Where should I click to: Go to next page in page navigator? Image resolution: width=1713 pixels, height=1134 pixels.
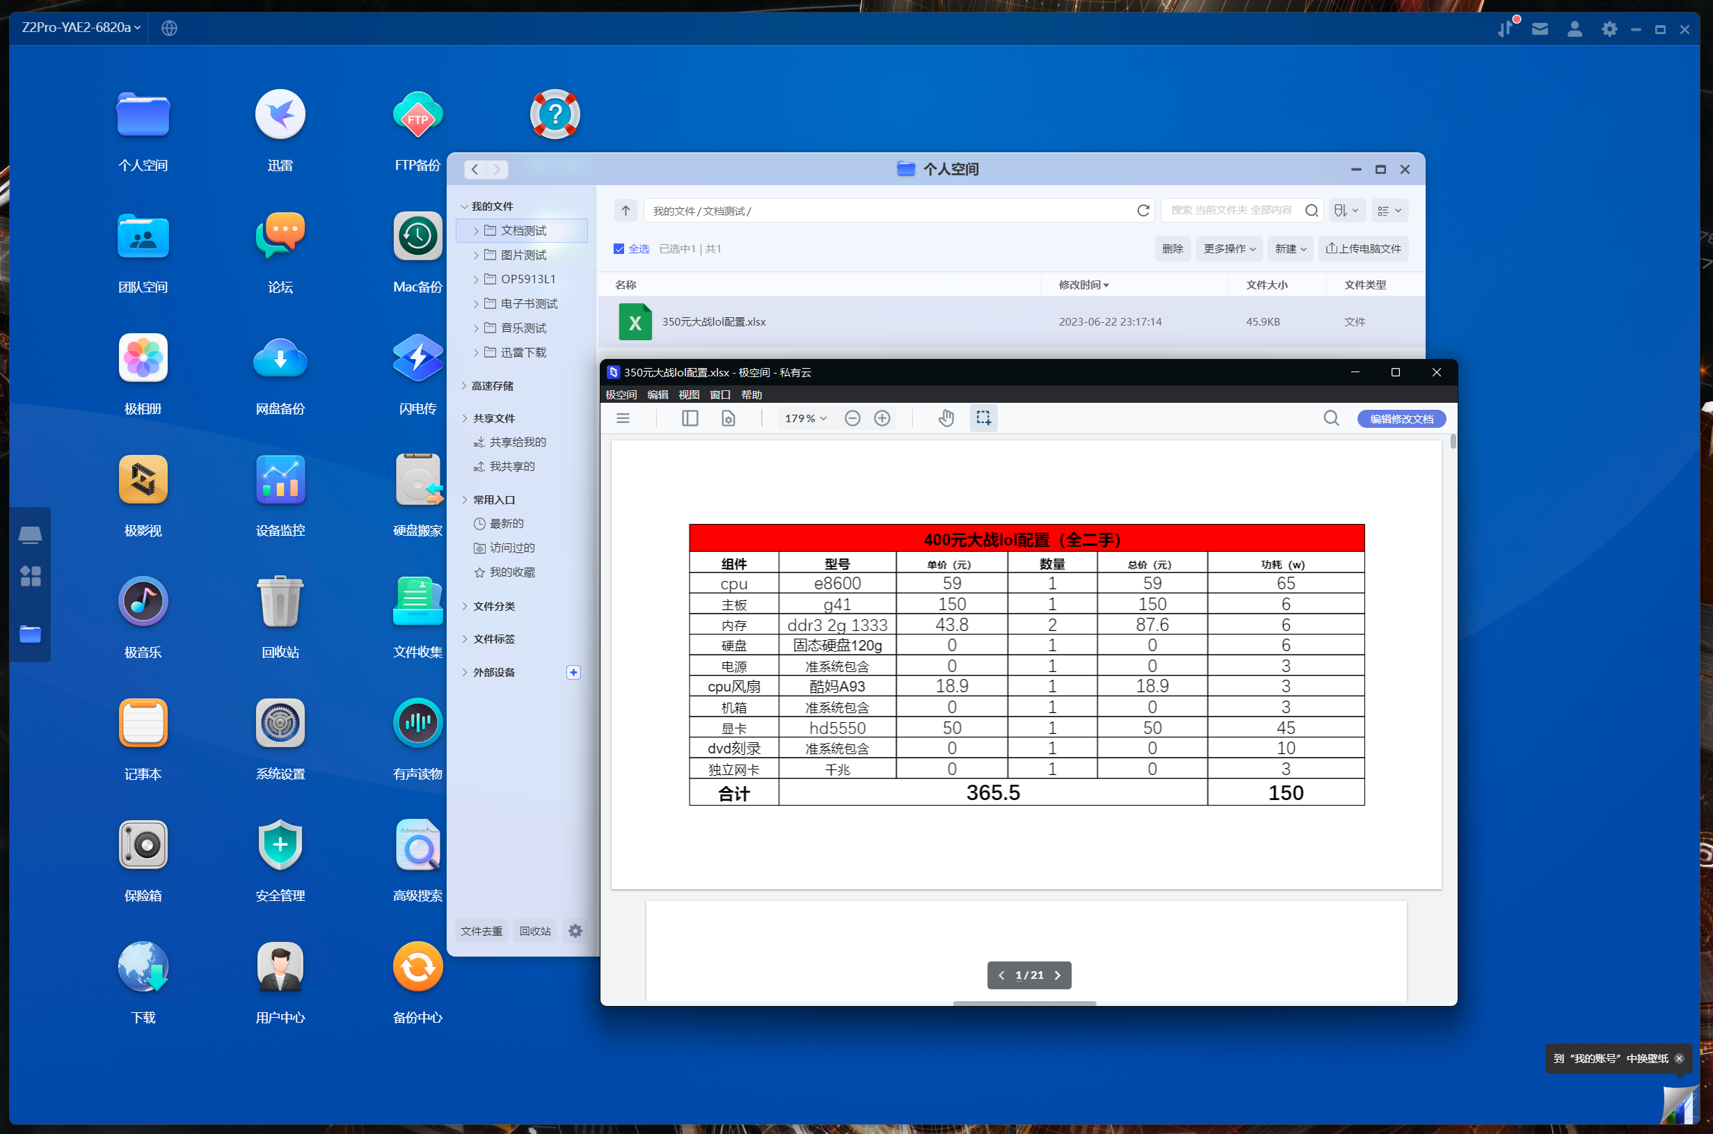(1058, 975)
